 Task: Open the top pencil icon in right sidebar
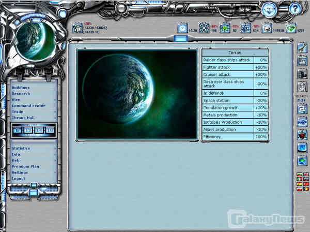click(302, 48)
